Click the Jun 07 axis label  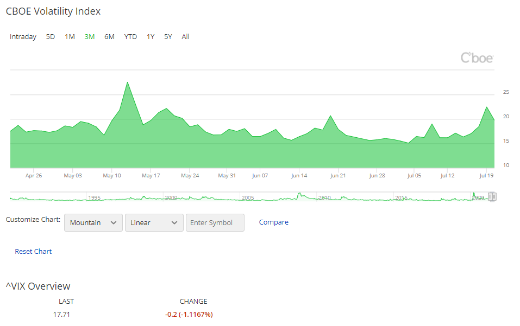[x=260, y=175]
